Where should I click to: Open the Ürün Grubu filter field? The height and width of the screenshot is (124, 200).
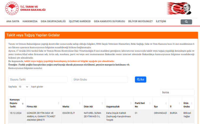99,80
